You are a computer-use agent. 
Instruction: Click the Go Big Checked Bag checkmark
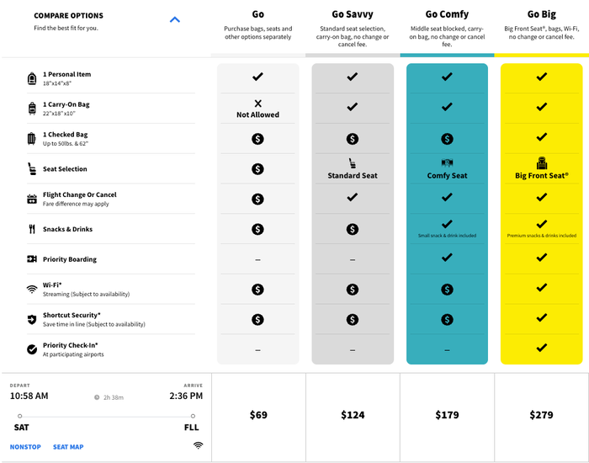click(542, 137)
